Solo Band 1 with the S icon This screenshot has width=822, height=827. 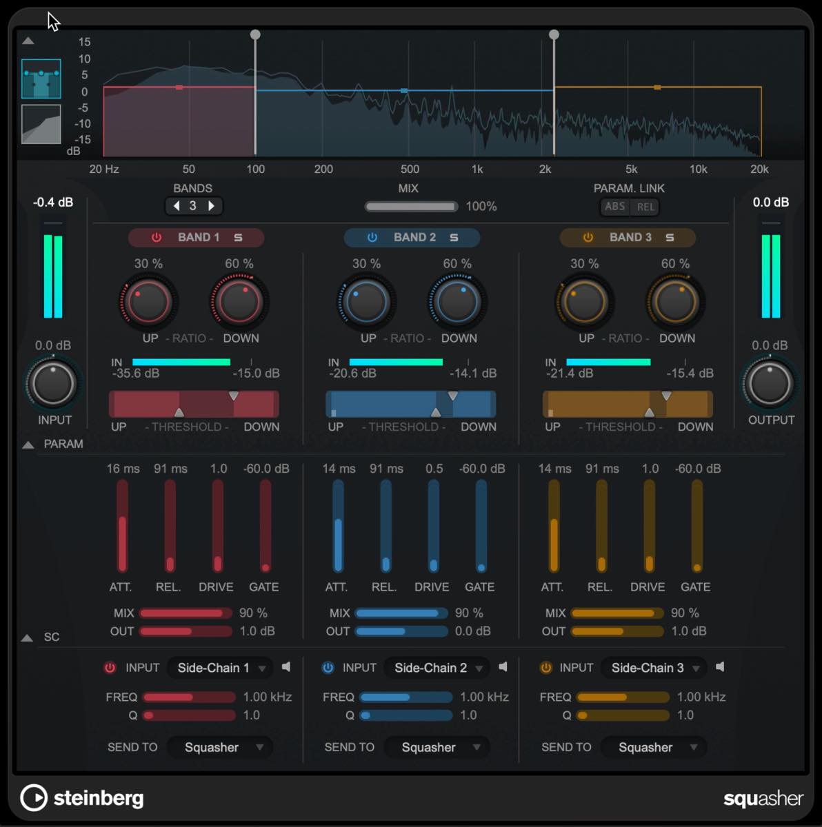(238, 237)
